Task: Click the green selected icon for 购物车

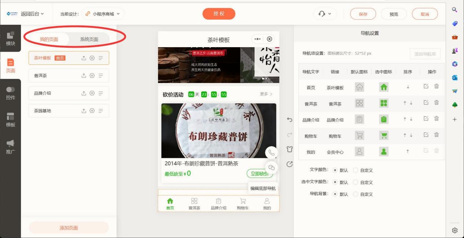Action: coord(383,136)
